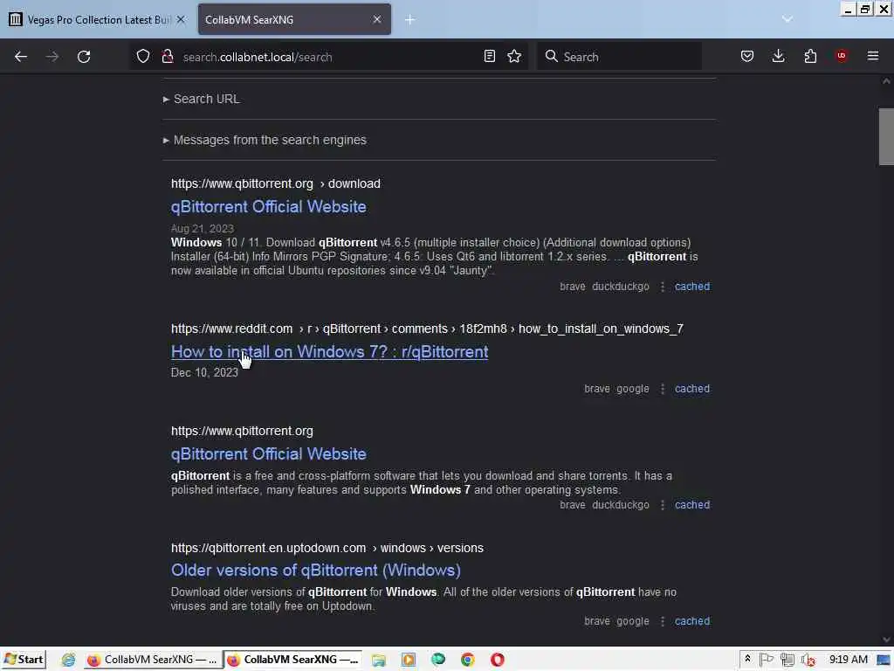
Task: Open the Windows Start button
Action: coord(24,660)
